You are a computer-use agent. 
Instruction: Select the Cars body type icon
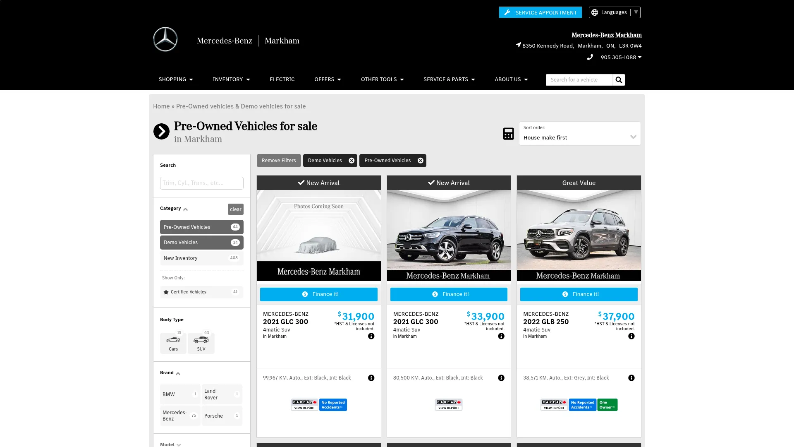click(173, 343)
